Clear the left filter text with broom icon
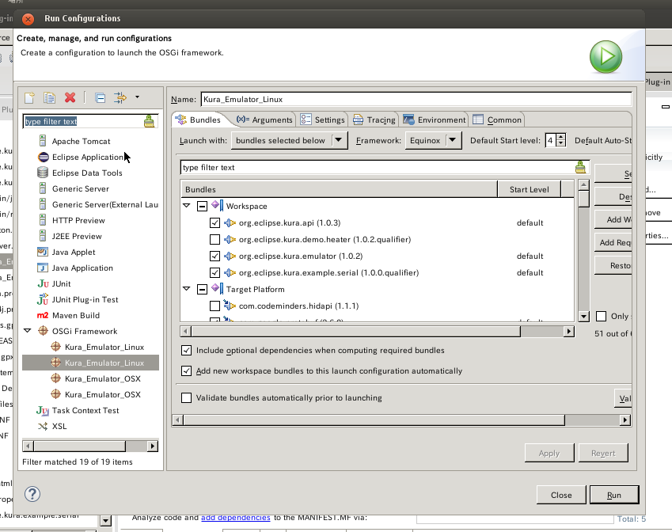The height and width of the screenshot is (532, 672). coord(149,121)
